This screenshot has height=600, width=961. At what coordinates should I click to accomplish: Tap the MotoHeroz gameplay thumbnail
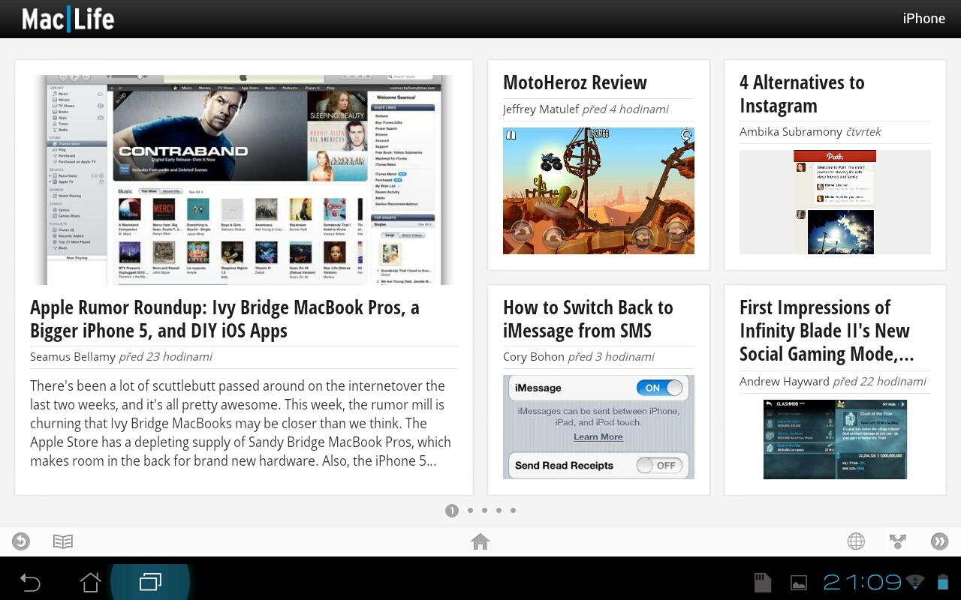pyautogui.click(x=598, y=190)
